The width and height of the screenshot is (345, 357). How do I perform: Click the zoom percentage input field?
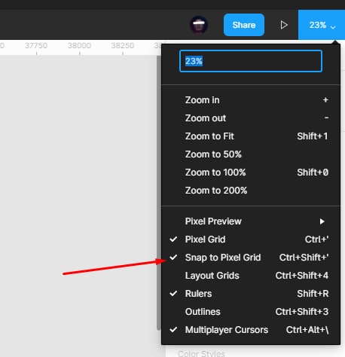[251, 61]
